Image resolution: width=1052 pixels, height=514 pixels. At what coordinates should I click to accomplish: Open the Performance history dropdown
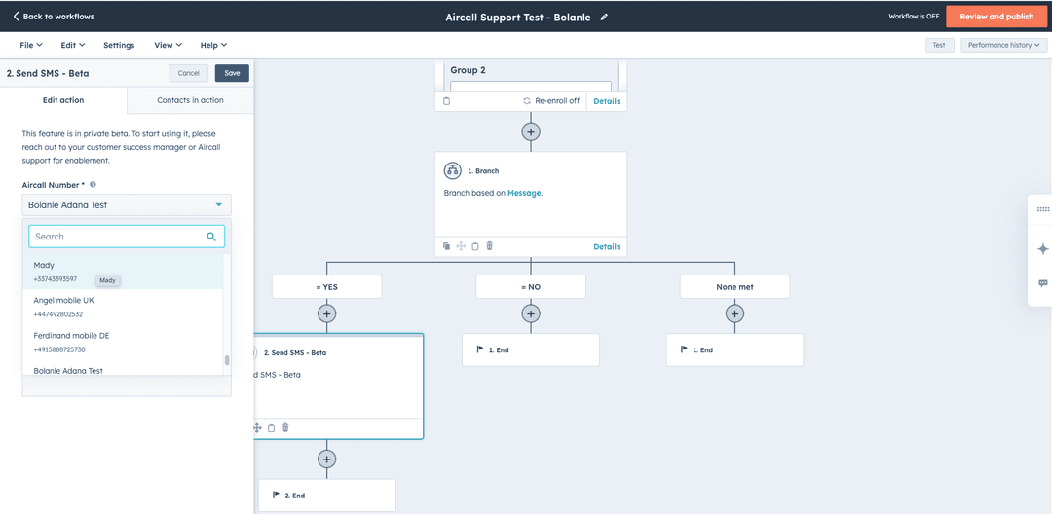(1003, 45)
